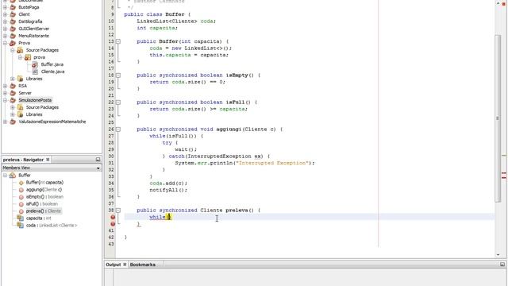The width and height of the screenshot is (508, 286).
Task: Click the Dattilografia project icon
Action: (x=13, y=21)
